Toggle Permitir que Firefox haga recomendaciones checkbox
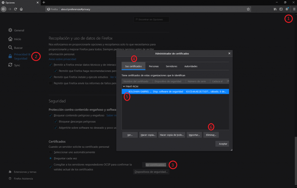The height and width of the screenshot is (188, 297). click(55, 71)
